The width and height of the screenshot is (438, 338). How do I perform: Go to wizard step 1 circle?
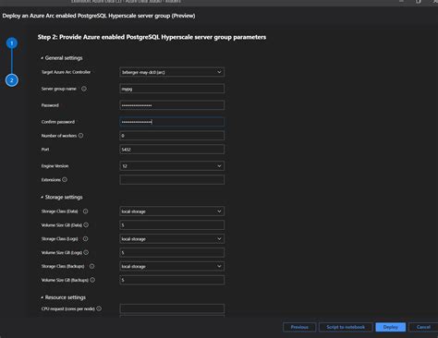click(x=12, y=43)
